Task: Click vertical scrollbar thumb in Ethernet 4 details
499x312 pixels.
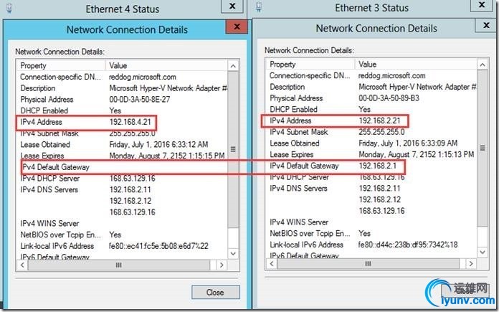Action: [x=232, y=149]
